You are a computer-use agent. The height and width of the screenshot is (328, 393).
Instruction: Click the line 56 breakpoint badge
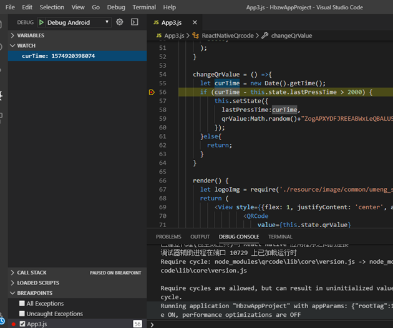pos(137,324)
